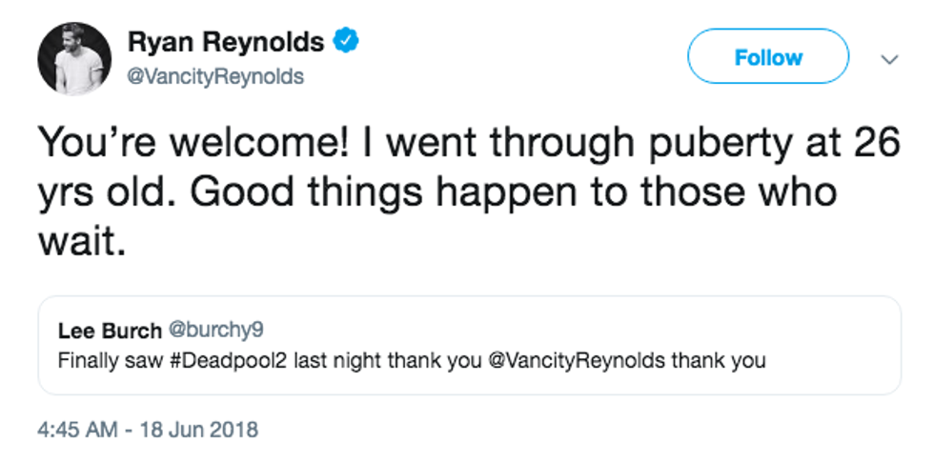The image size is (934, 463).
Task: Open the @VancityReynolds handle below the name
Action: click(215, 76)
